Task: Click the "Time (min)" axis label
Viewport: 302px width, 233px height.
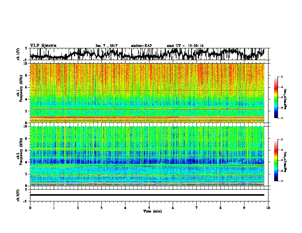Action: click(x=153, y=211)
